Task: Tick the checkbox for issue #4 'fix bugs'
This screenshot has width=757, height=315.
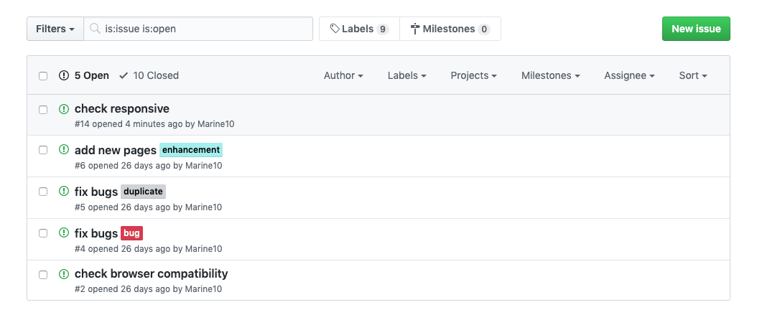Action: (43, 233)
